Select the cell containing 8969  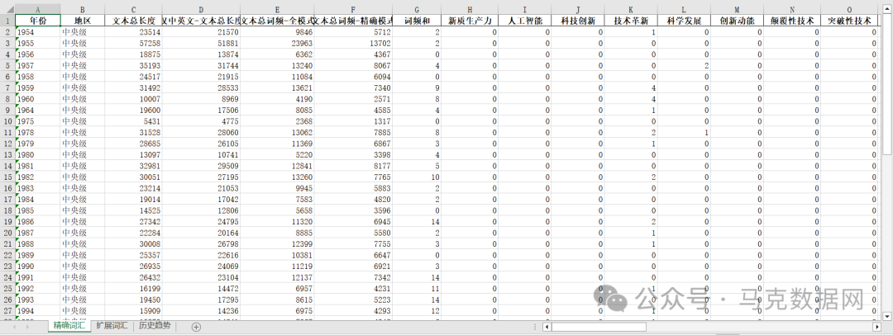(x=201, y=99)
